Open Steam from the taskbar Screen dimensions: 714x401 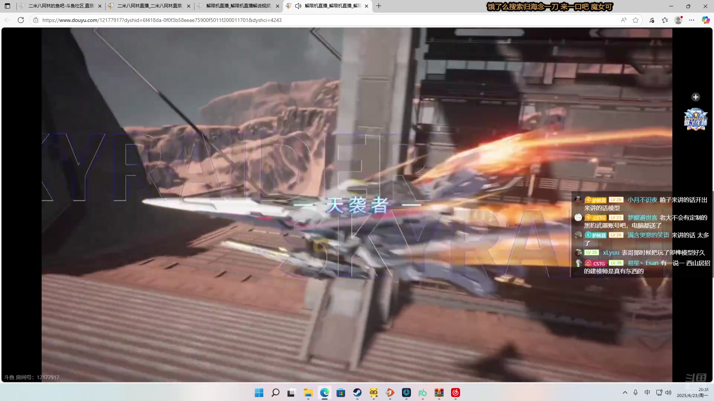(x=357, y=392)
